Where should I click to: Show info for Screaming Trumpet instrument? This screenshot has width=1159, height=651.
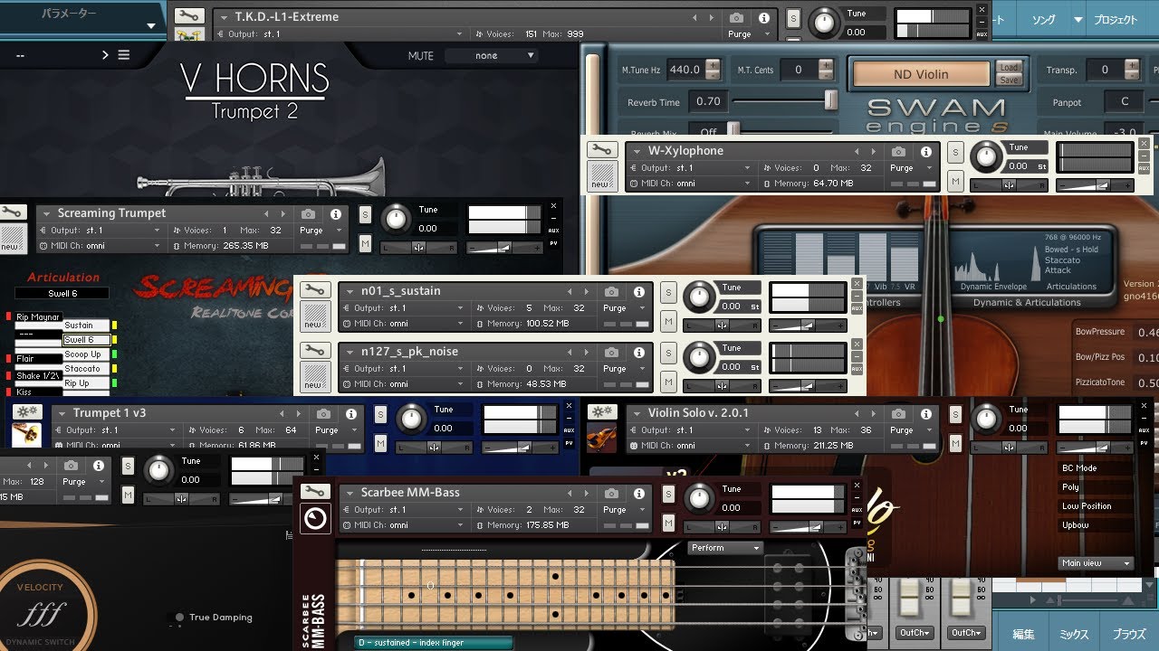point(336,213)
